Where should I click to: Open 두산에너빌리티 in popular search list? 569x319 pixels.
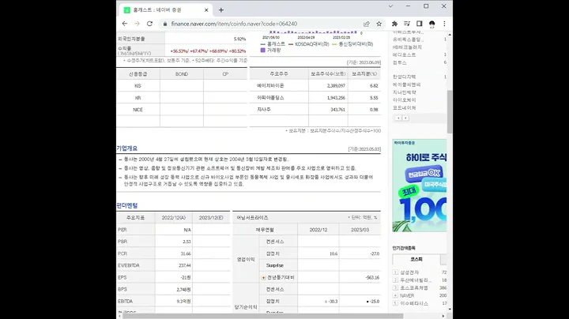coord(416,280)
